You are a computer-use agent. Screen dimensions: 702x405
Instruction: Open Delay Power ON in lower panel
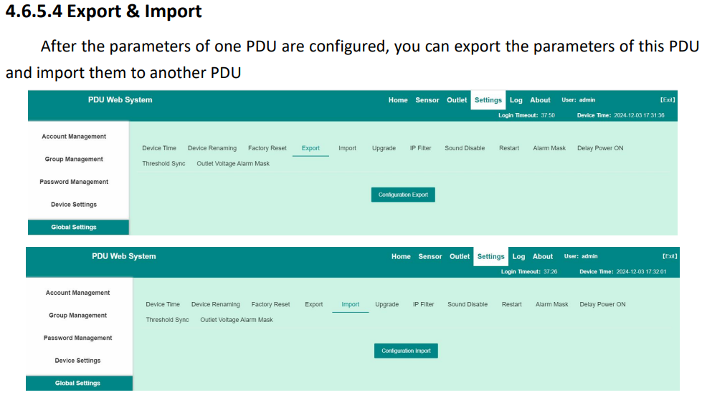tap(602, 305)
